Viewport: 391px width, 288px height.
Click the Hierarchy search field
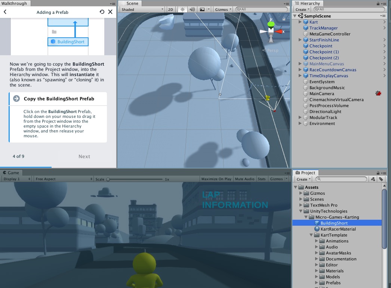pos(349,9)
